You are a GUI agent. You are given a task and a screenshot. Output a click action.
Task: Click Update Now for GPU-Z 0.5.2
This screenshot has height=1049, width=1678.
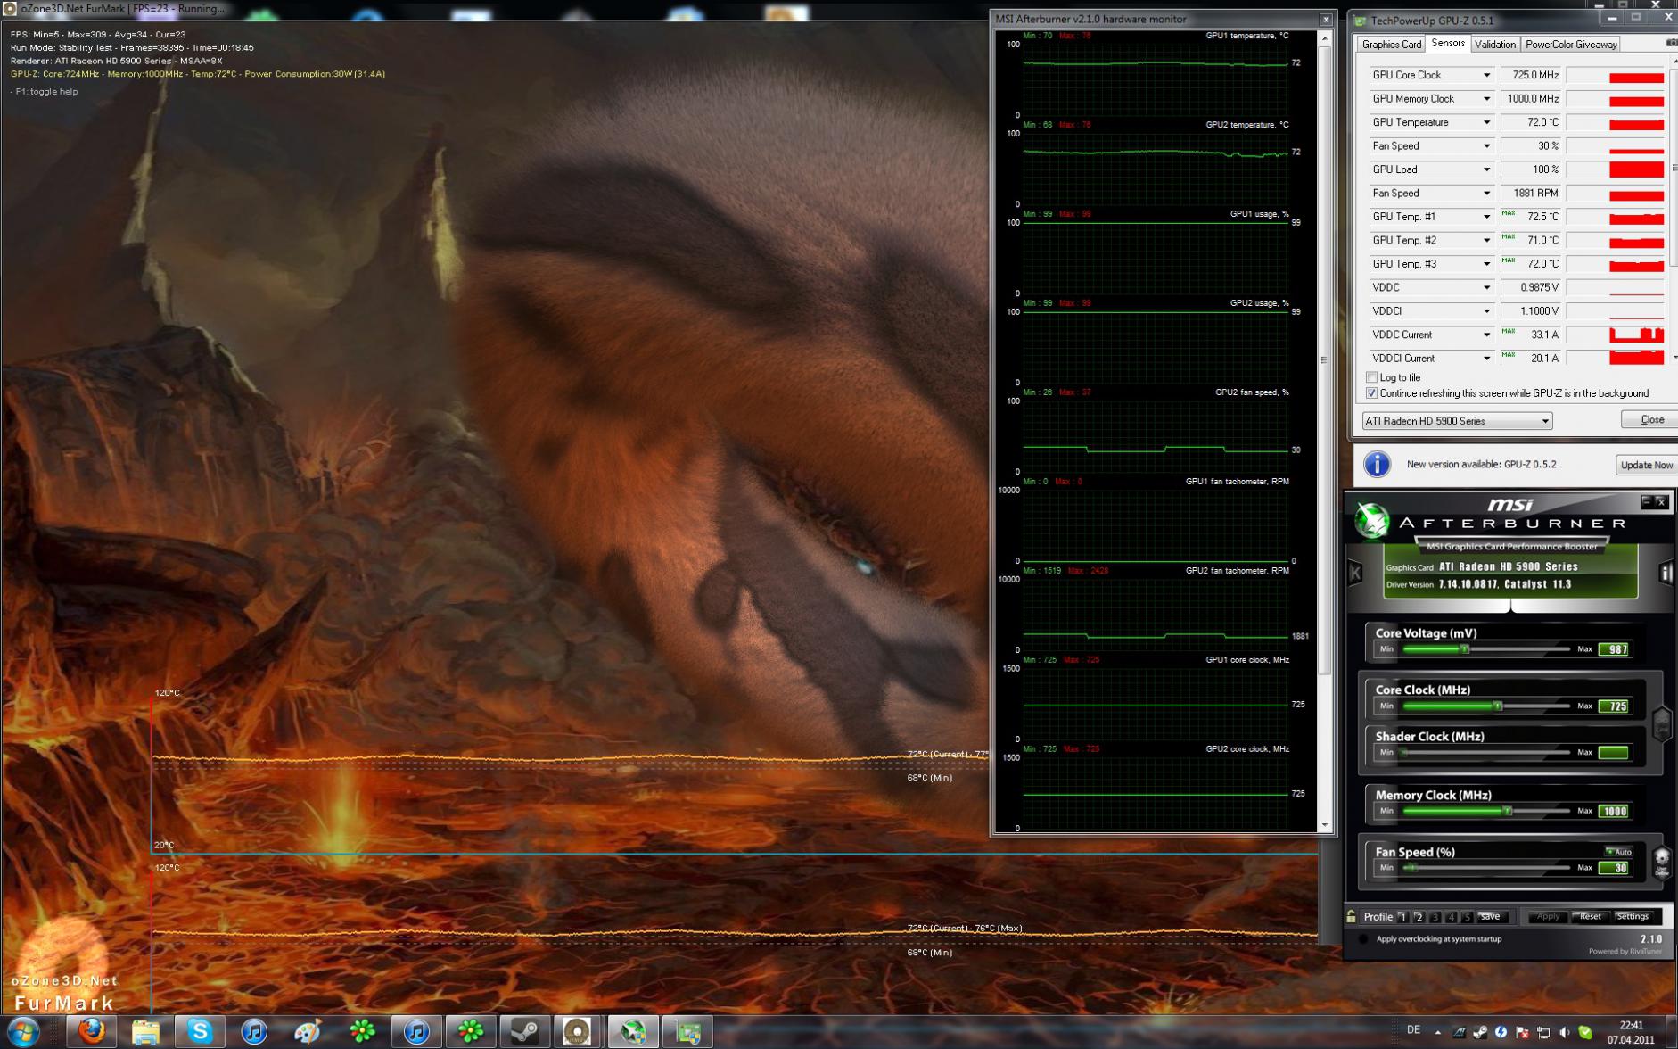click(x=1646, y=465)
